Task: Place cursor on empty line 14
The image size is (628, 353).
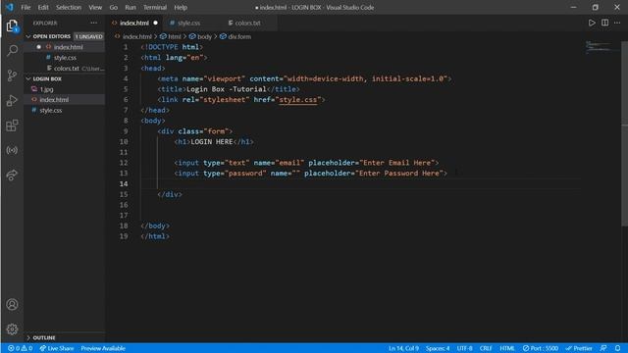Action: [x=360, y=183]
